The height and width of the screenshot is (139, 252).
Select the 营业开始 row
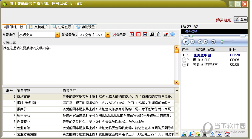(88, 128)
